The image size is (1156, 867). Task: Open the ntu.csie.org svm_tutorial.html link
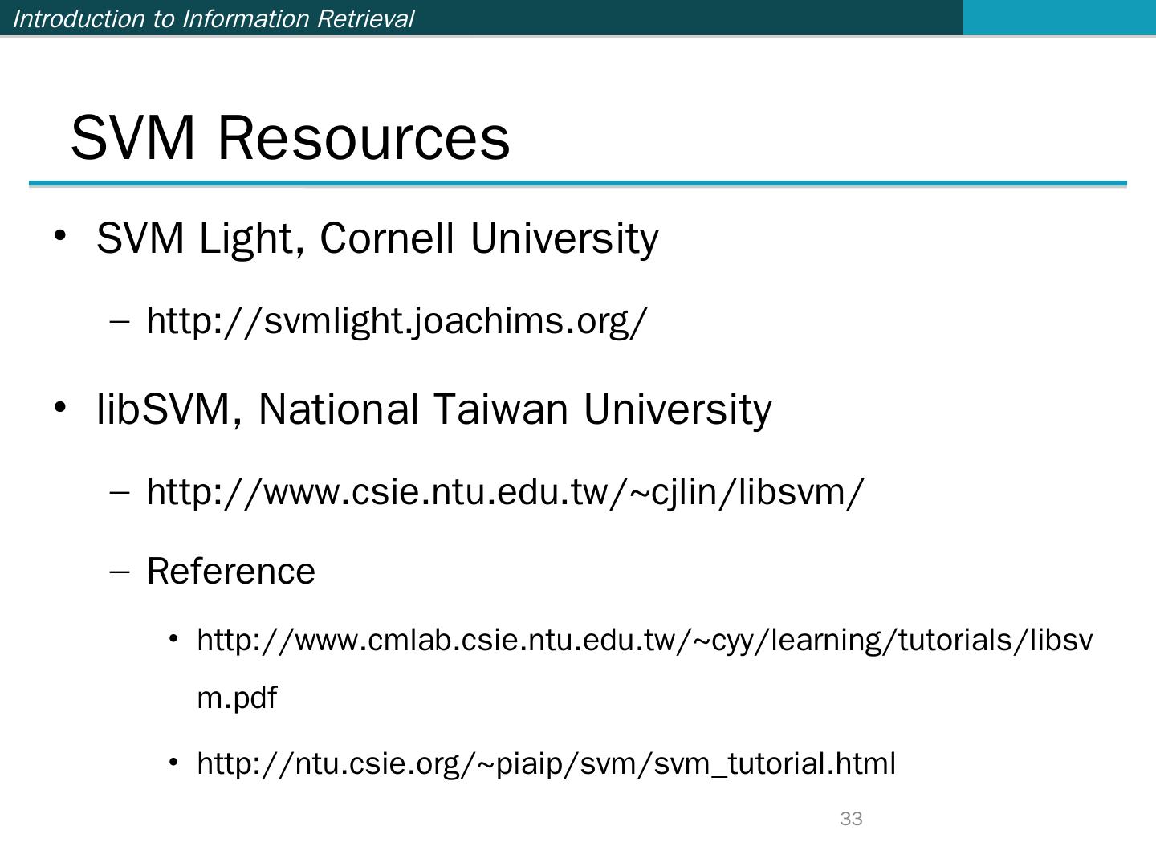[x=546, y=763]
